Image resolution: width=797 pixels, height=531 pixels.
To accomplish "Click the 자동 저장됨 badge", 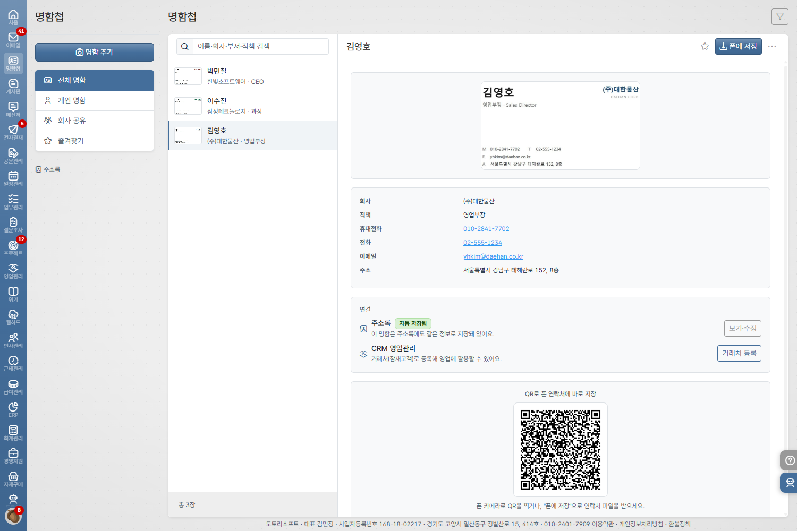I will pyautogui.click(x=413, y=323).
